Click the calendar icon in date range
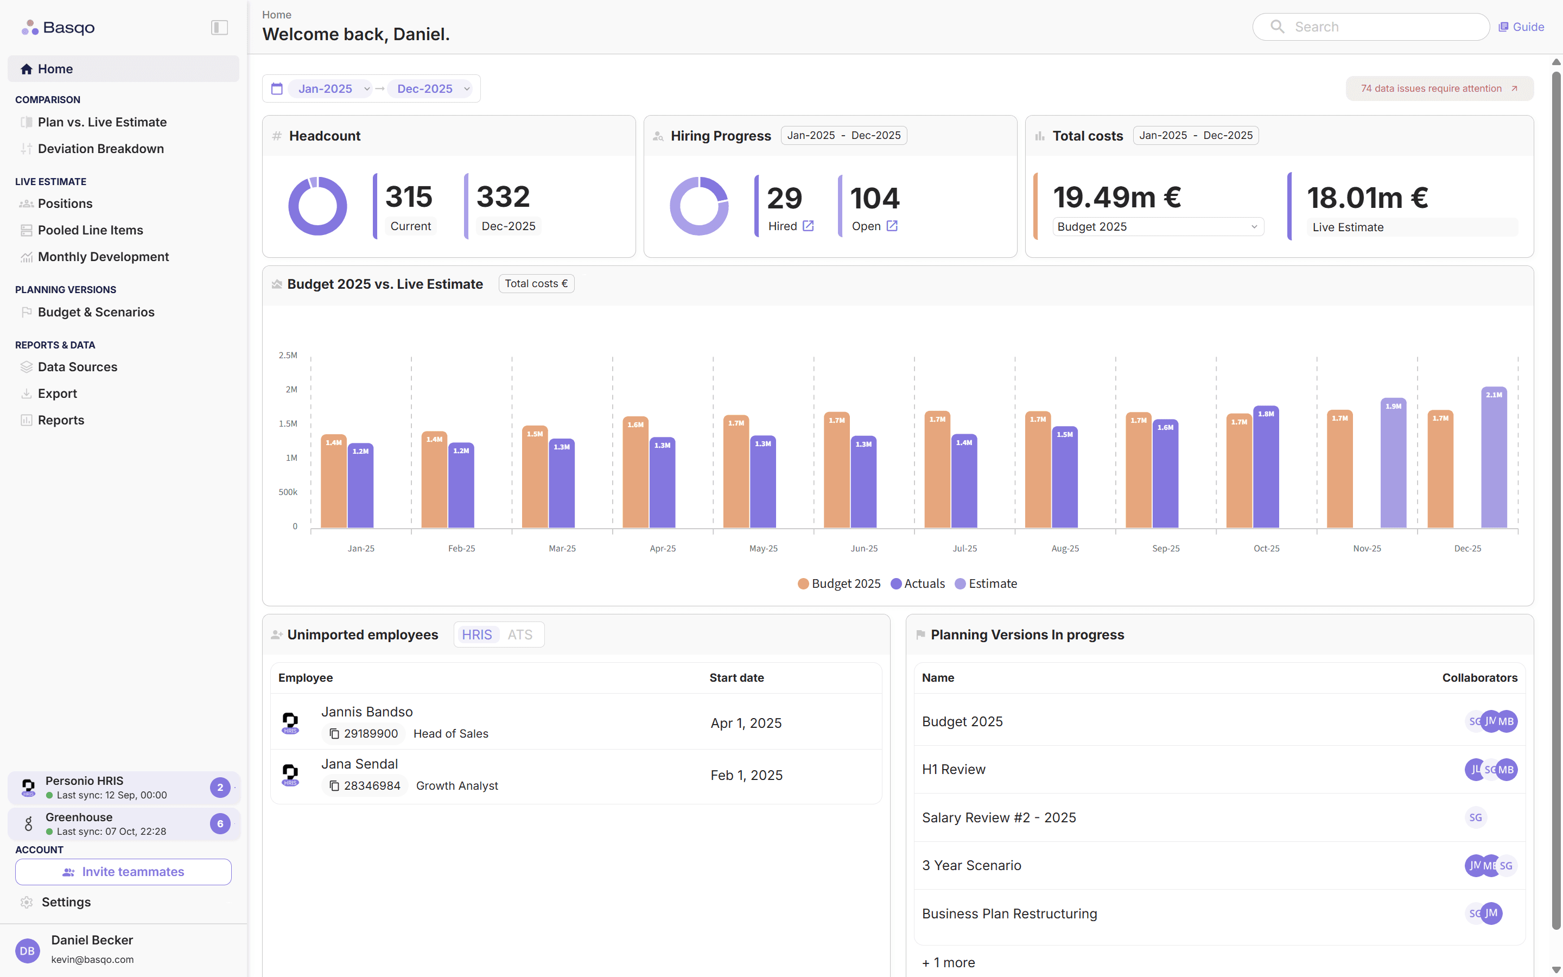 pyautogui.click(x=277, y=88)
